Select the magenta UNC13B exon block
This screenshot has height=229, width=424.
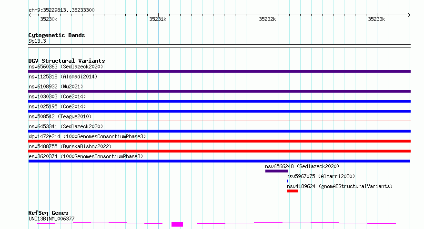click(x=177, y=224)
